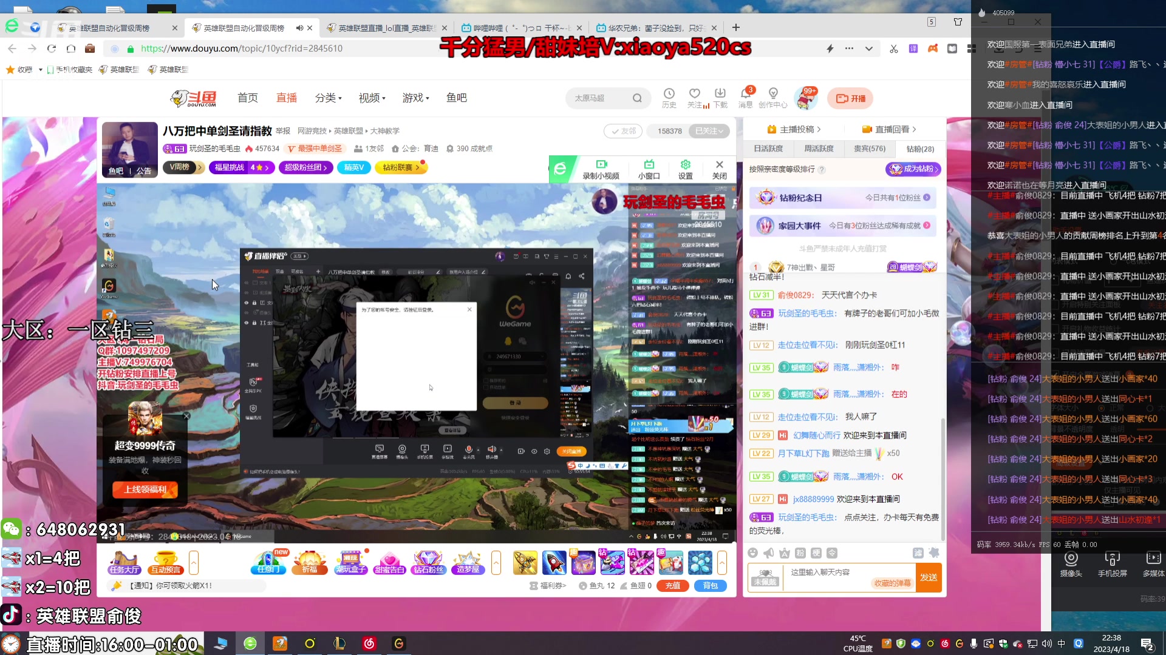Click the streamer avatar thumbnail

coord(130,149)
